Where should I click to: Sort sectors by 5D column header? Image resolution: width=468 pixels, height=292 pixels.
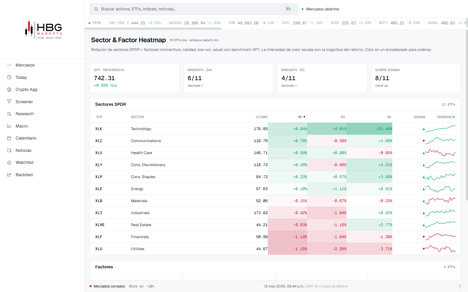pyautogui.click(x=343, y=117)
